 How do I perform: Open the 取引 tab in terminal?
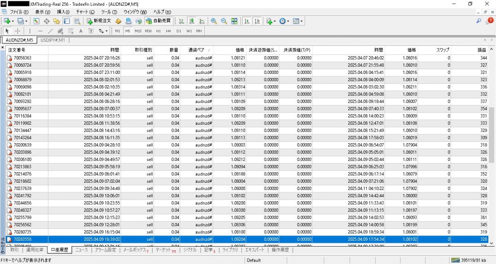[15, 250]
